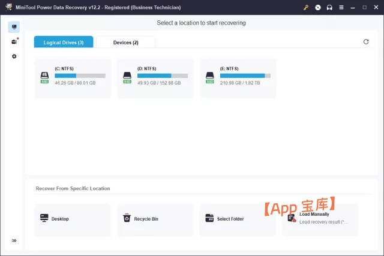Refresh the drive list

coord(366,42)
